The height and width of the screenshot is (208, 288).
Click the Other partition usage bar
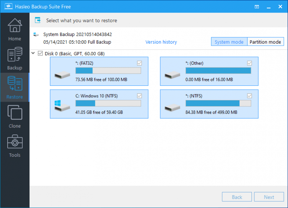(218, 70)
